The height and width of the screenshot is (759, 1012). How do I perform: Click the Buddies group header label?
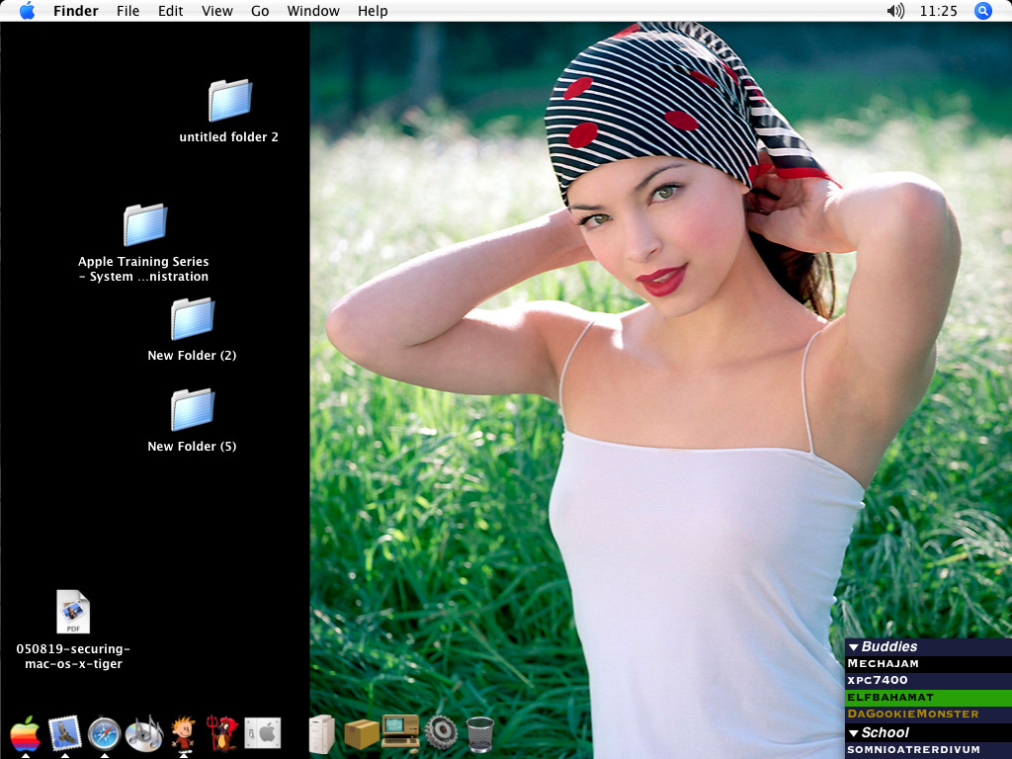click(x=888, y=646)
